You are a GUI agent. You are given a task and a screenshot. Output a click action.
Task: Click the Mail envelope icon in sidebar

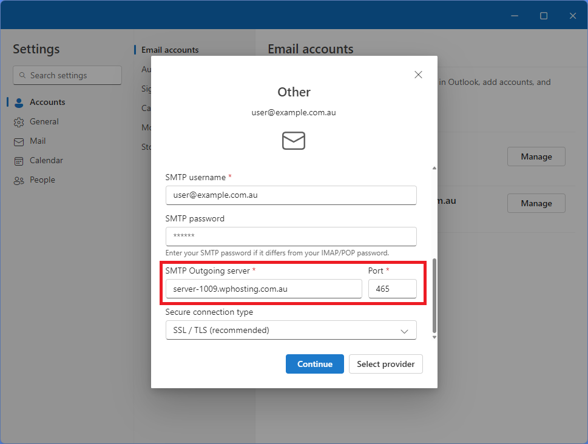click(x=19, y=141)
